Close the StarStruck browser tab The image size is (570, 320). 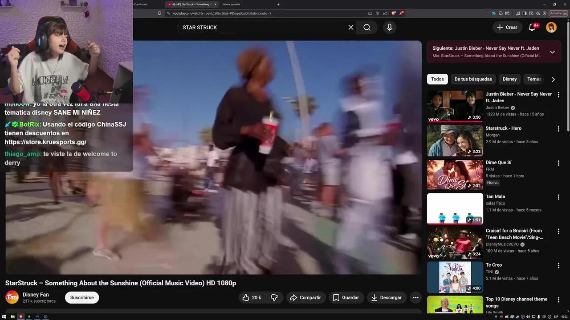216,4
